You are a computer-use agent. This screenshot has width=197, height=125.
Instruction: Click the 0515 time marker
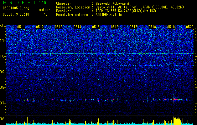tap(96, 27)
